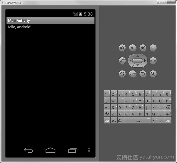Click the 3G signal status icon
Viewport: 177px width, 163px height.
pos(75,14)
